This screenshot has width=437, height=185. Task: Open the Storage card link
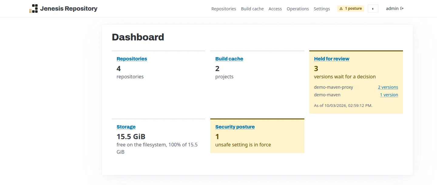(126, 127)
